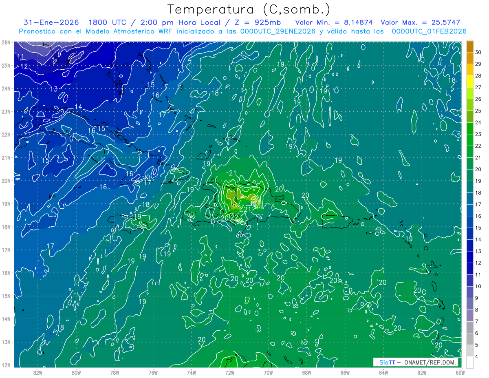Click "Valor Max. = 25.5747" readout
The height and width of the screenshot is (378, 489).
click(420, 22)
